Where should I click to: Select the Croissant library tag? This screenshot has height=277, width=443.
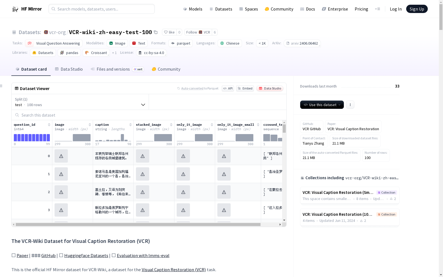96,53
